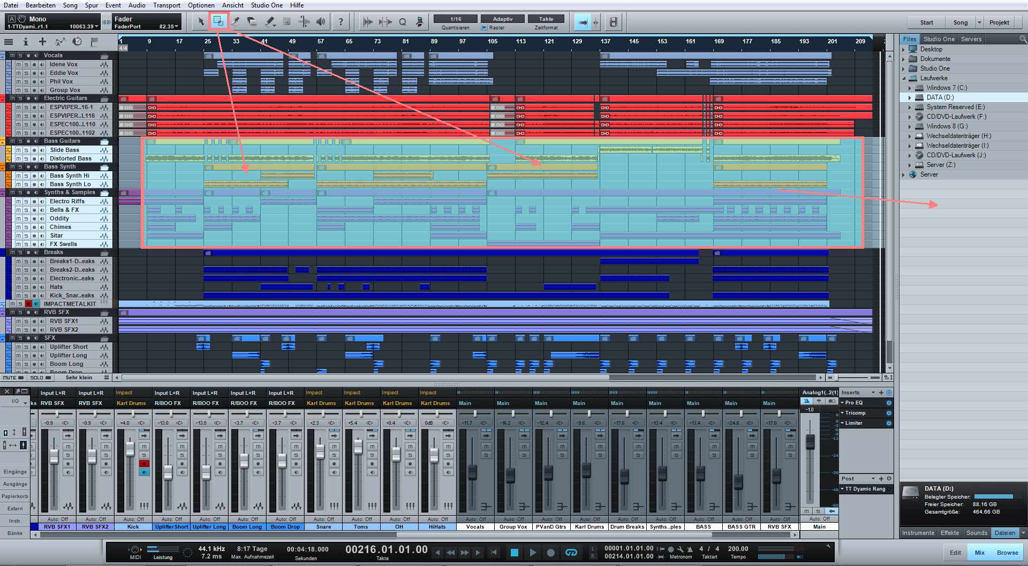This screenshot has width=1028, height=566.
Task: Select the Paint pencil tool
Action: pos(269,21)
